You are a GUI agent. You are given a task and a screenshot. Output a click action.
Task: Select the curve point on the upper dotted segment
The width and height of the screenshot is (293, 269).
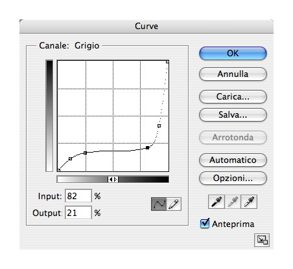[x=159, y=125]
